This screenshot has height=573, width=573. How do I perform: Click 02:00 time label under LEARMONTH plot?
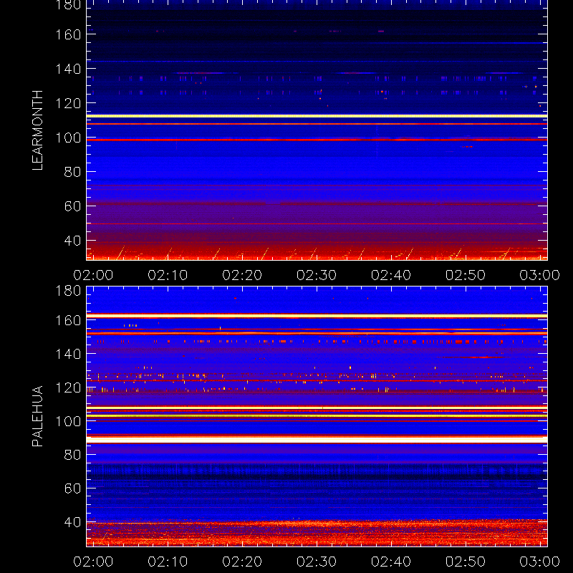coord(93,275)
